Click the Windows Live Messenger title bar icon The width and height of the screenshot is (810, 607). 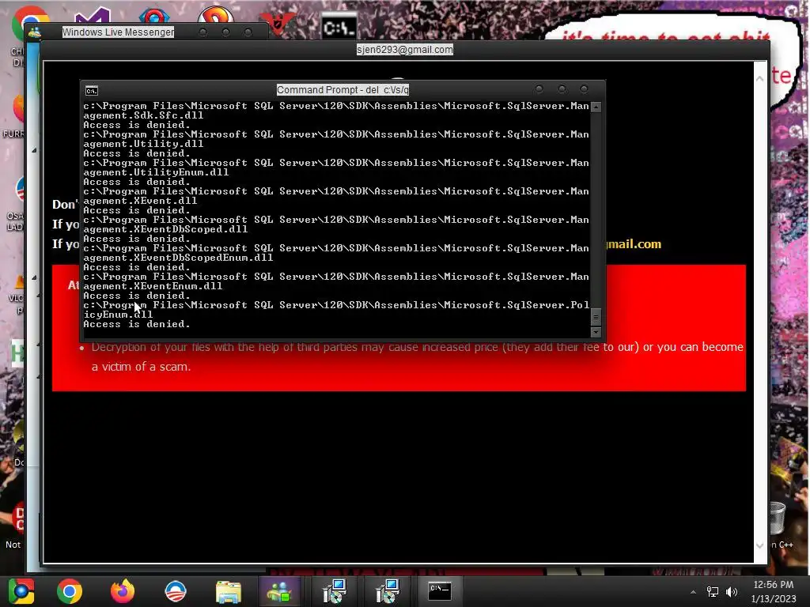35,33
